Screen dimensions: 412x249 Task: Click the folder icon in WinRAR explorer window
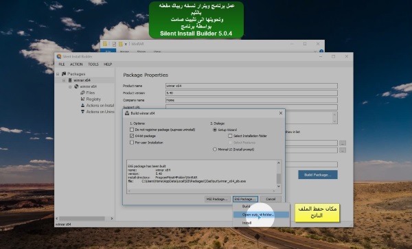(x=105, y=44)
